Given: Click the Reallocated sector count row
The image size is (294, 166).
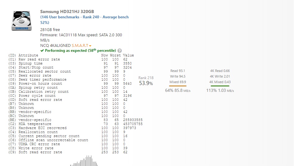Looking at the screenshot, I should pyautogui.click(x=67, y=71).
